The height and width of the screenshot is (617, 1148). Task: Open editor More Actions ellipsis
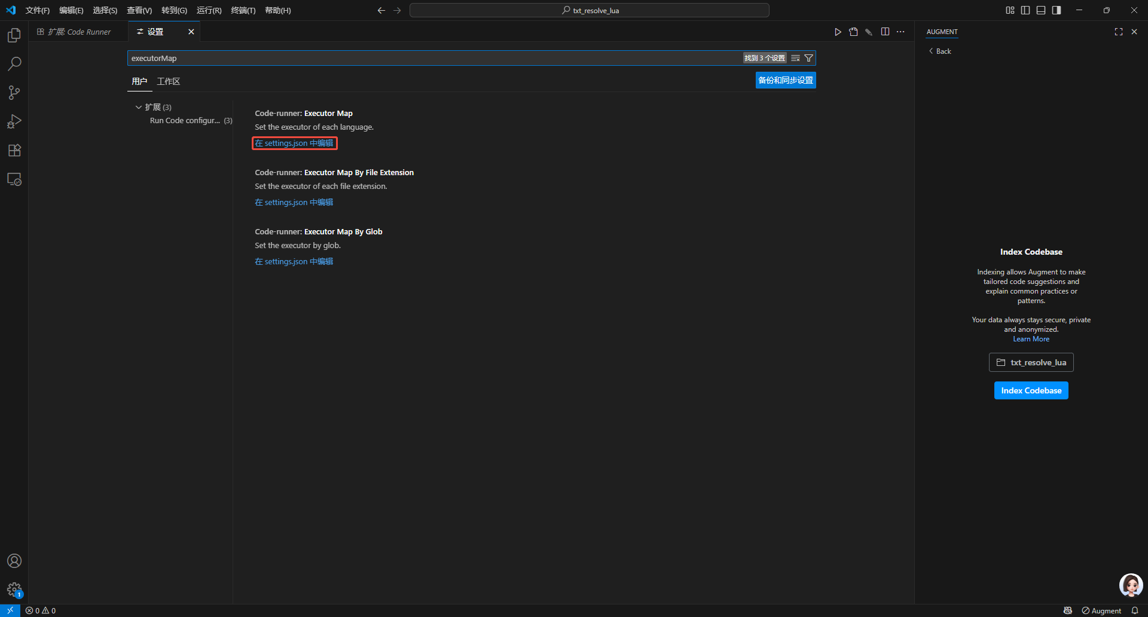(900, 32)
